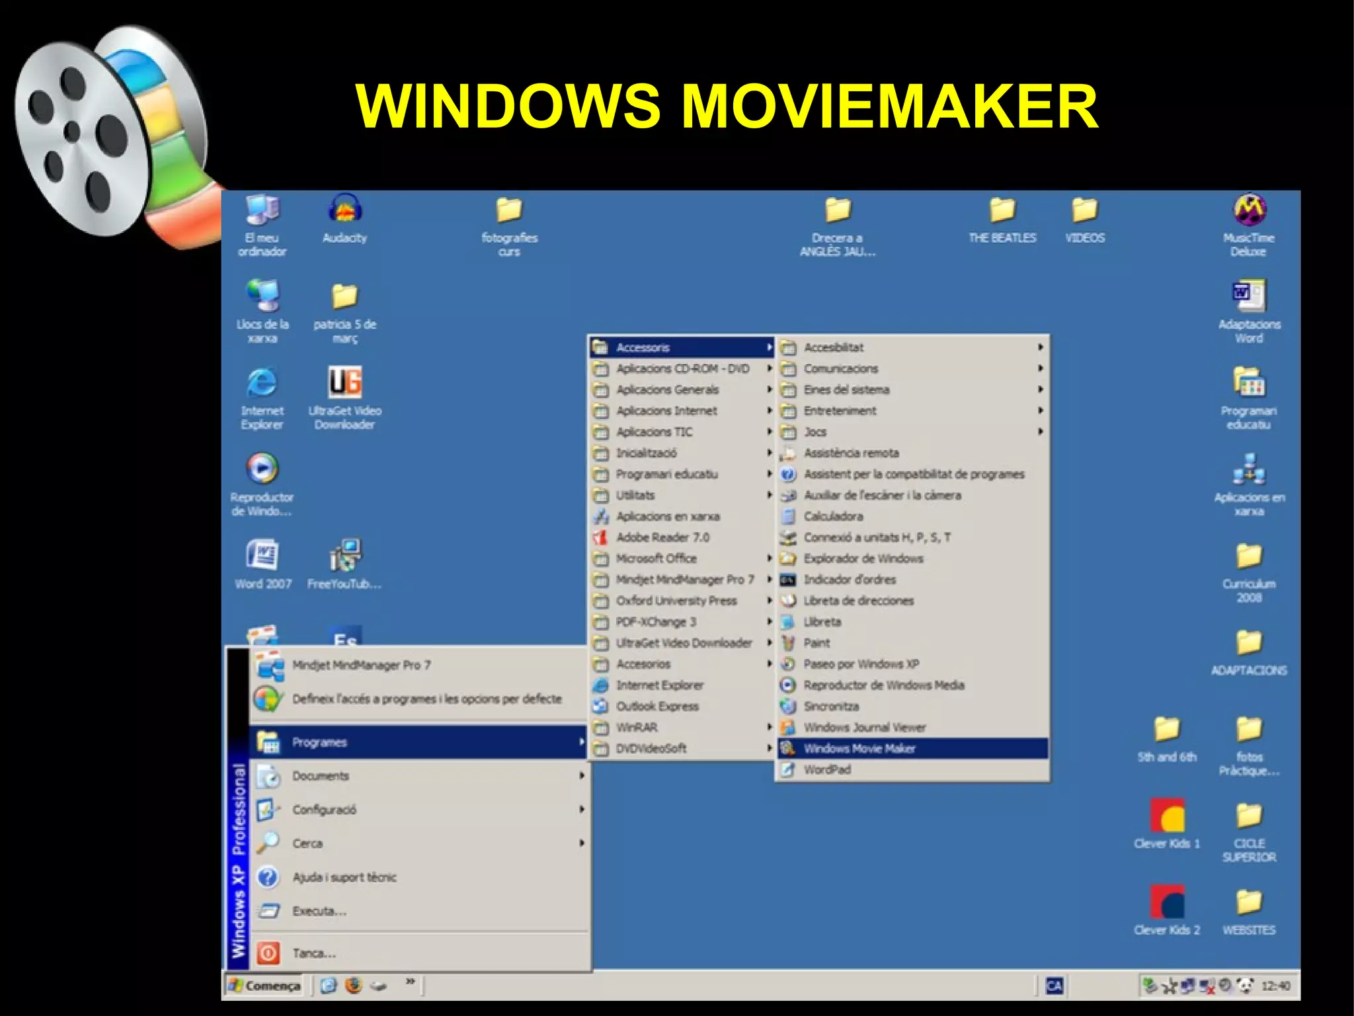Expand Aplicacions CD-ROM - DVD submenu
This screenshot has width=1354, height=1016.
(682, 368)
